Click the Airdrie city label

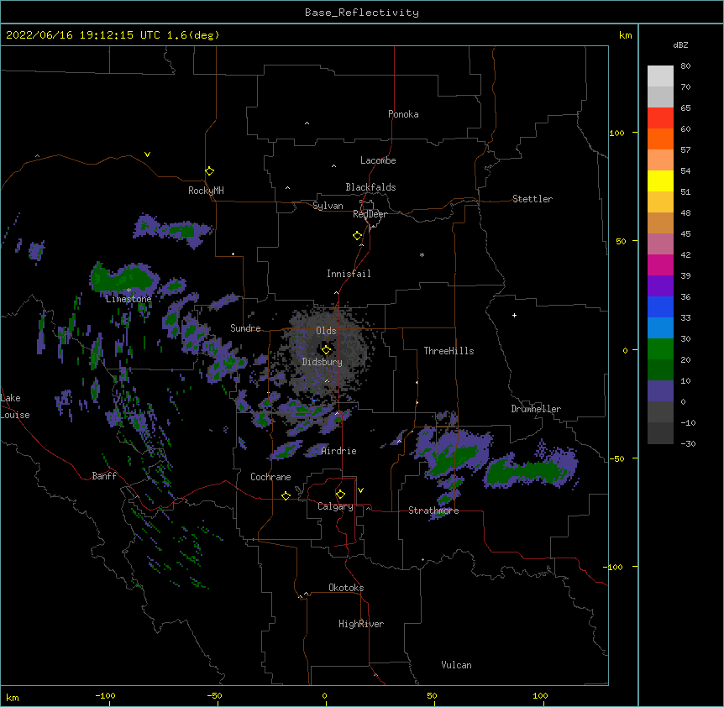[x=338, y=451]
